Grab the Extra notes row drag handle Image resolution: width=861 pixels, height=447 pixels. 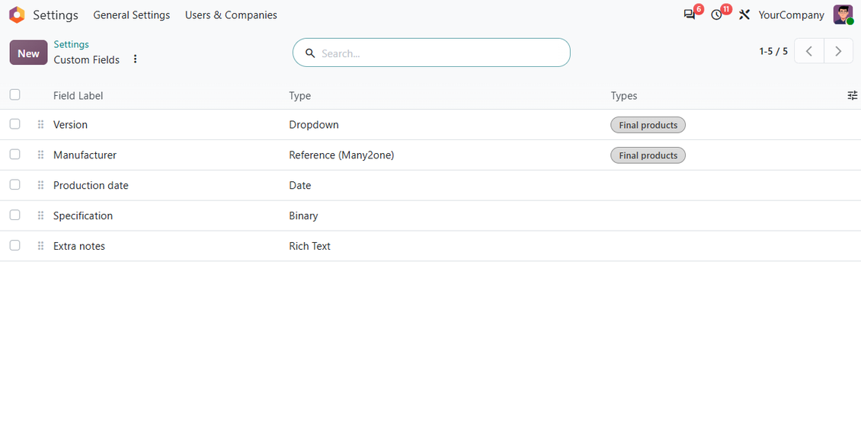pyautogui.click(x=40, y=246)
